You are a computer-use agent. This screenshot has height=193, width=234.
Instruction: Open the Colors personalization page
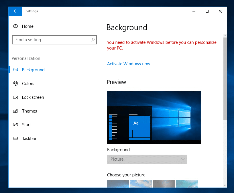click(x=28, y=84)
